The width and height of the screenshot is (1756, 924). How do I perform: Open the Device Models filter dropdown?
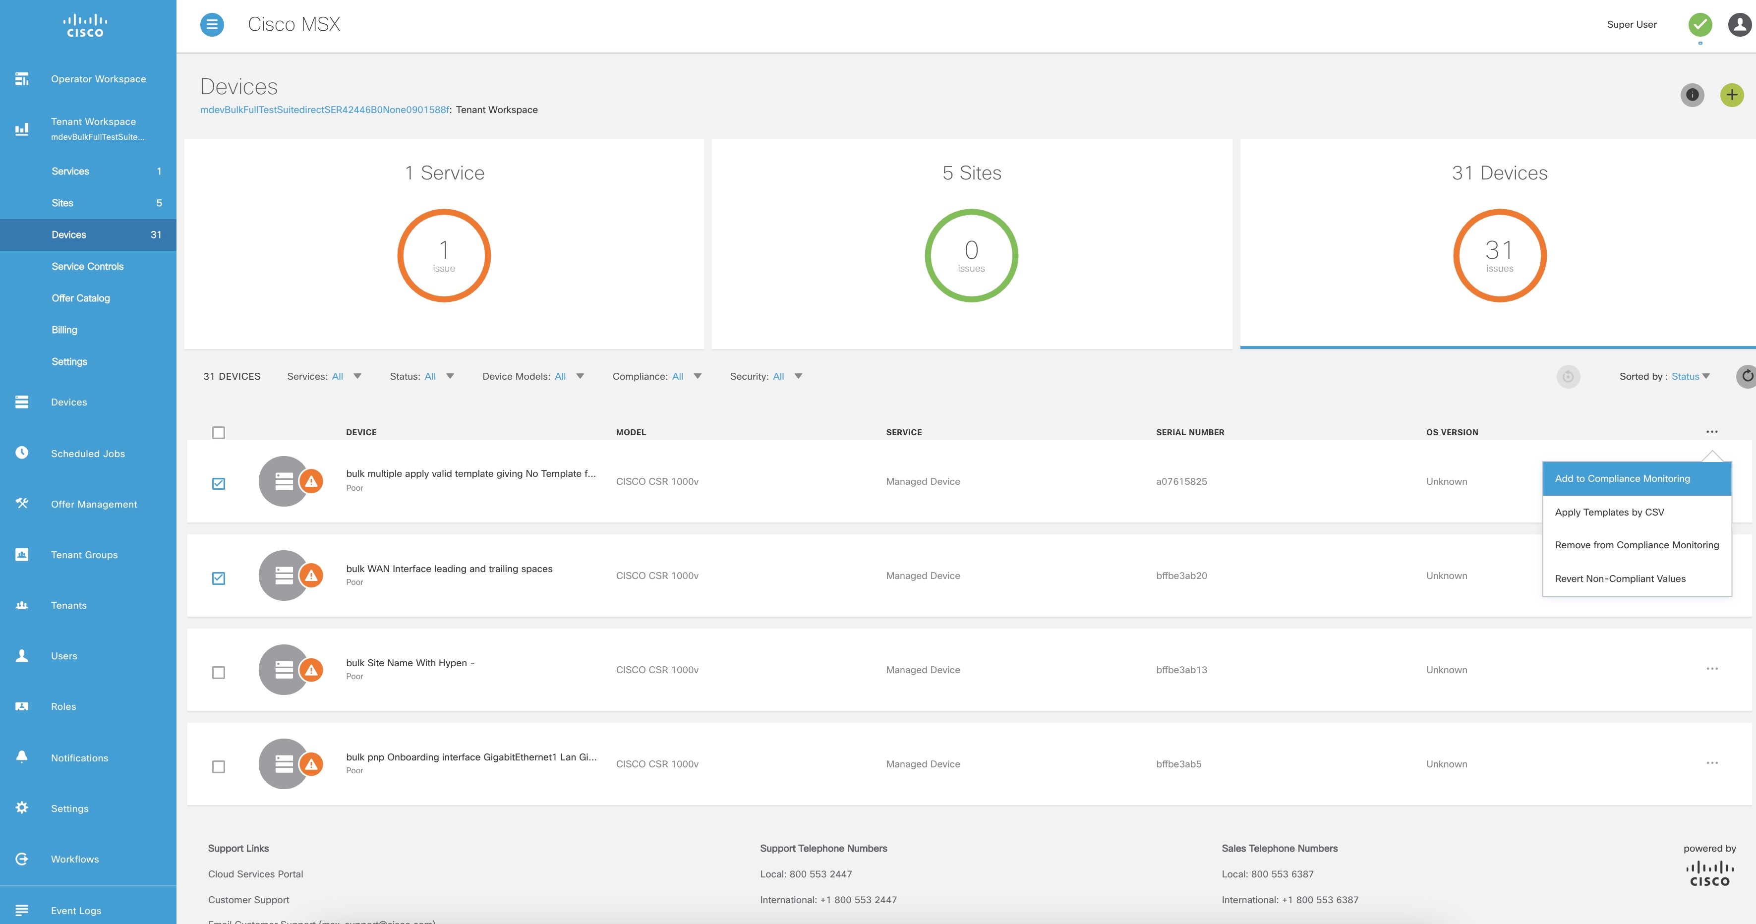(570, 375)
